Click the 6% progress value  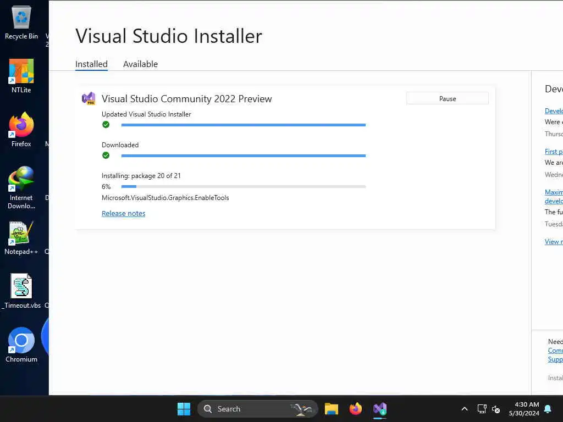[106, 187]
